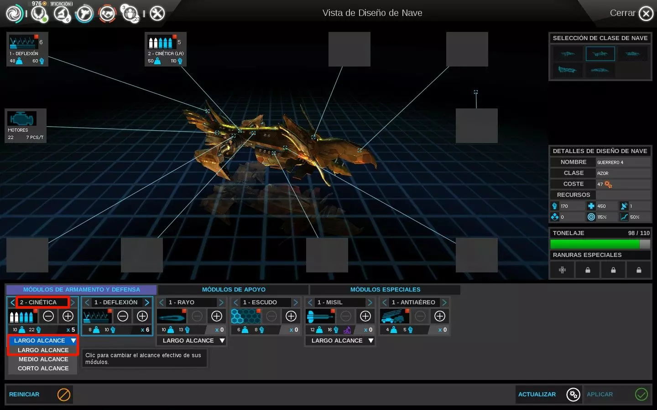This screenshot has width=657, height=410.
Task: Go to previous Cinética module version
Action: coord(12,302)
